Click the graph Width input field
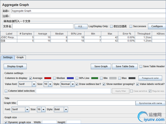This screenshot has width=166, height=124. 49,122
